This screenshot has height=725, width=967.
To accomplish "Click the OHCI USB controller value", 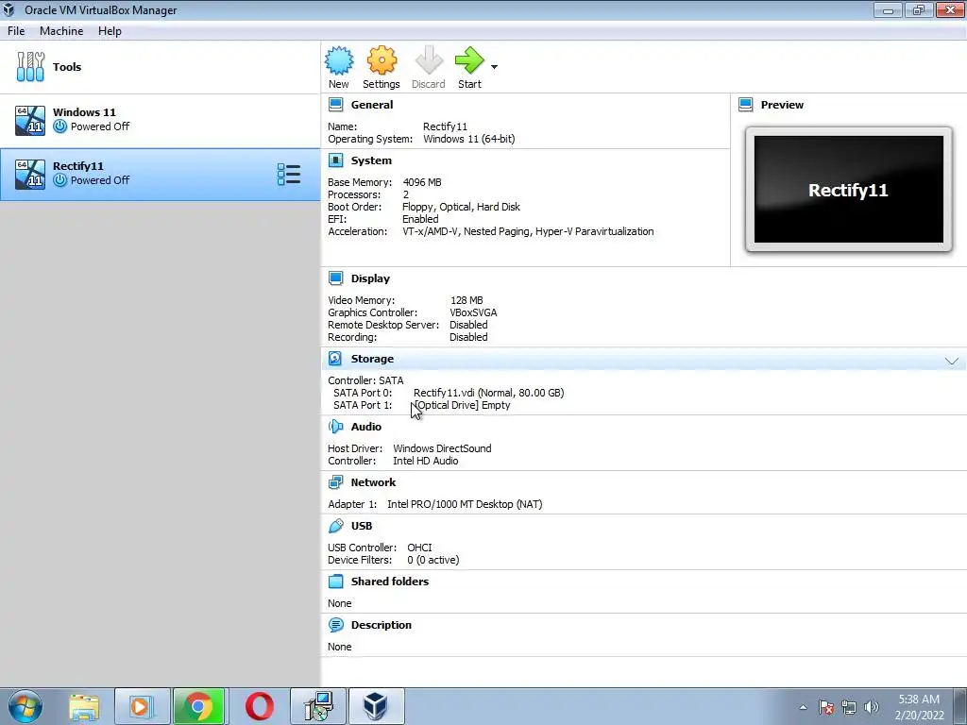I will [419, 548].
